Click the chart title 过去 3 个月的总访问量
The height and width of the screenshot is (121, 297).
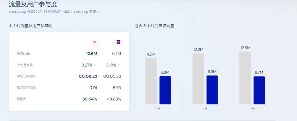(x=154, y=26)
